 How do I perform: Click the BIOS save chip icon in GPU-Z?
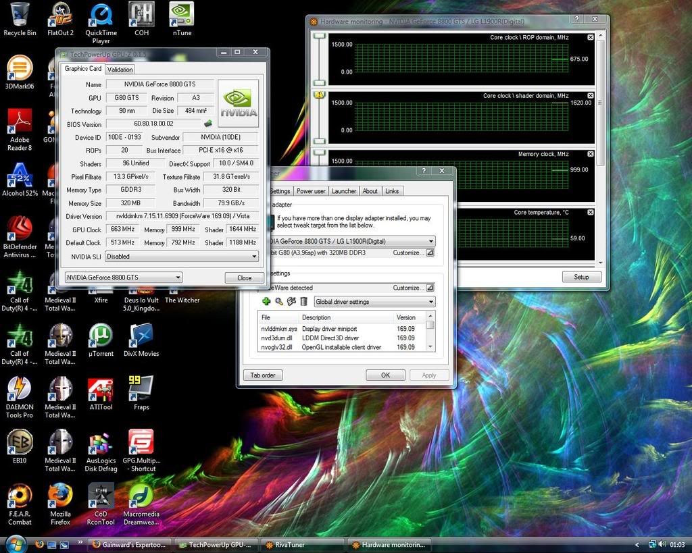click(x=208, y=124)
